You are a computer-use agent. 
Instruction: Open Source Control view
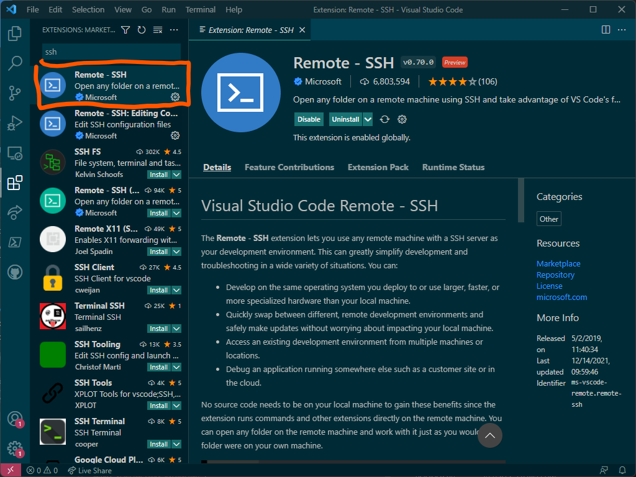(15, 93)
